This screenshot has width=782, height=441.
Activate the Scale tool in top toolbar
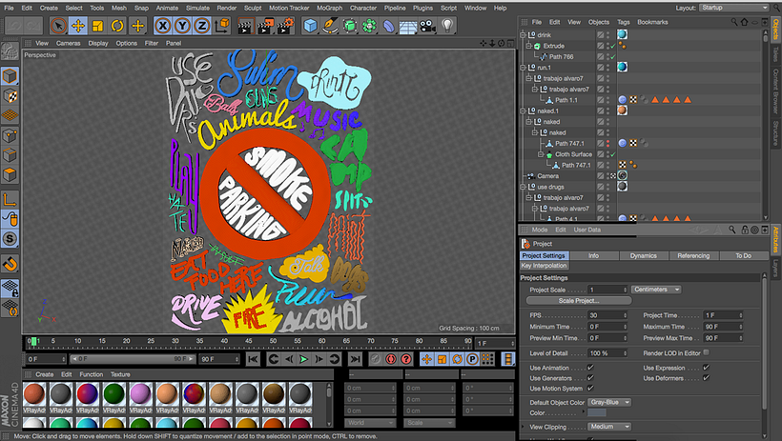click(x=97, y=26)
